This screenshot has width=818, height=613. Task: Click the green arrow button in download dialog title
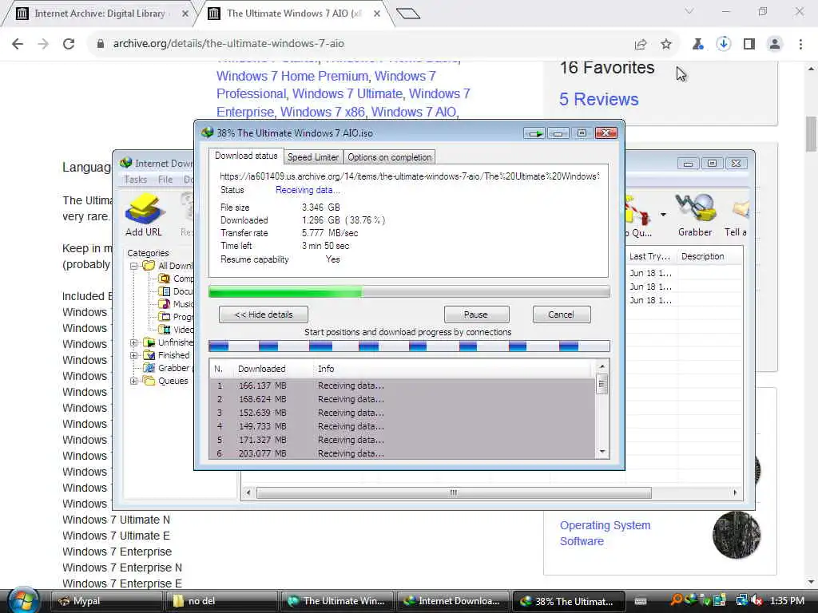(x=534, y=133)
